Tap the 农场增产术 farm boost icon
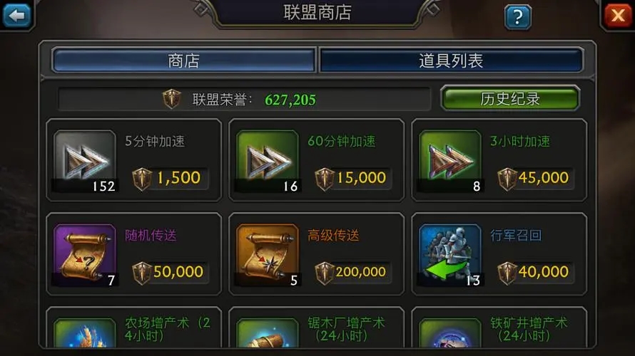Viewport: 635px width, 356px height. click(x=85, y=333)
